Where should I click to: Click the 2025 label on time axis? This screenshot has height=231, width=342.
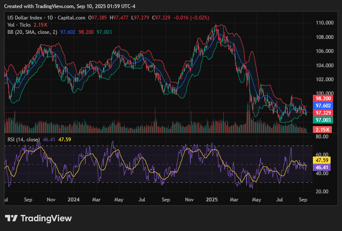pyautogui.click(x=212, y=200)
